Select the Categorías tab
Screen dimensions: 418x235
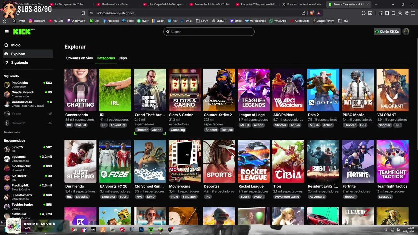(105, 58)
